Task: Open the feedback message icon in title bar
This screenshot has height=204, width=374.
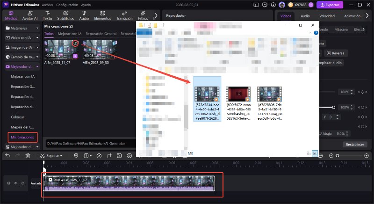Action: coord(265,5)
